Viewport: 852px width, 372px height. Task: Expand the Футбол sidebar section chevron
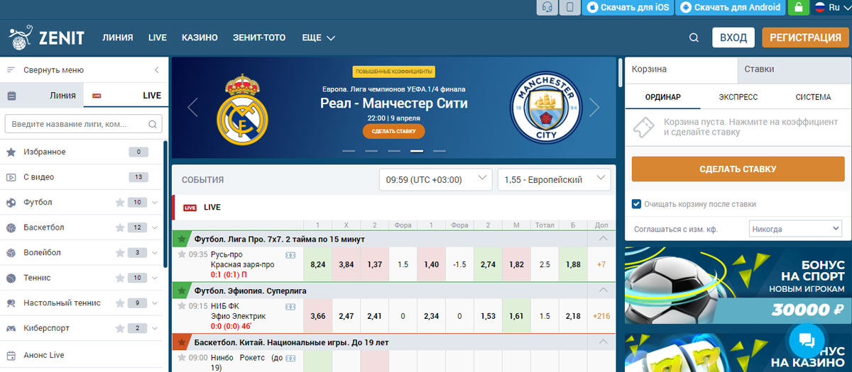coord(155,203)
